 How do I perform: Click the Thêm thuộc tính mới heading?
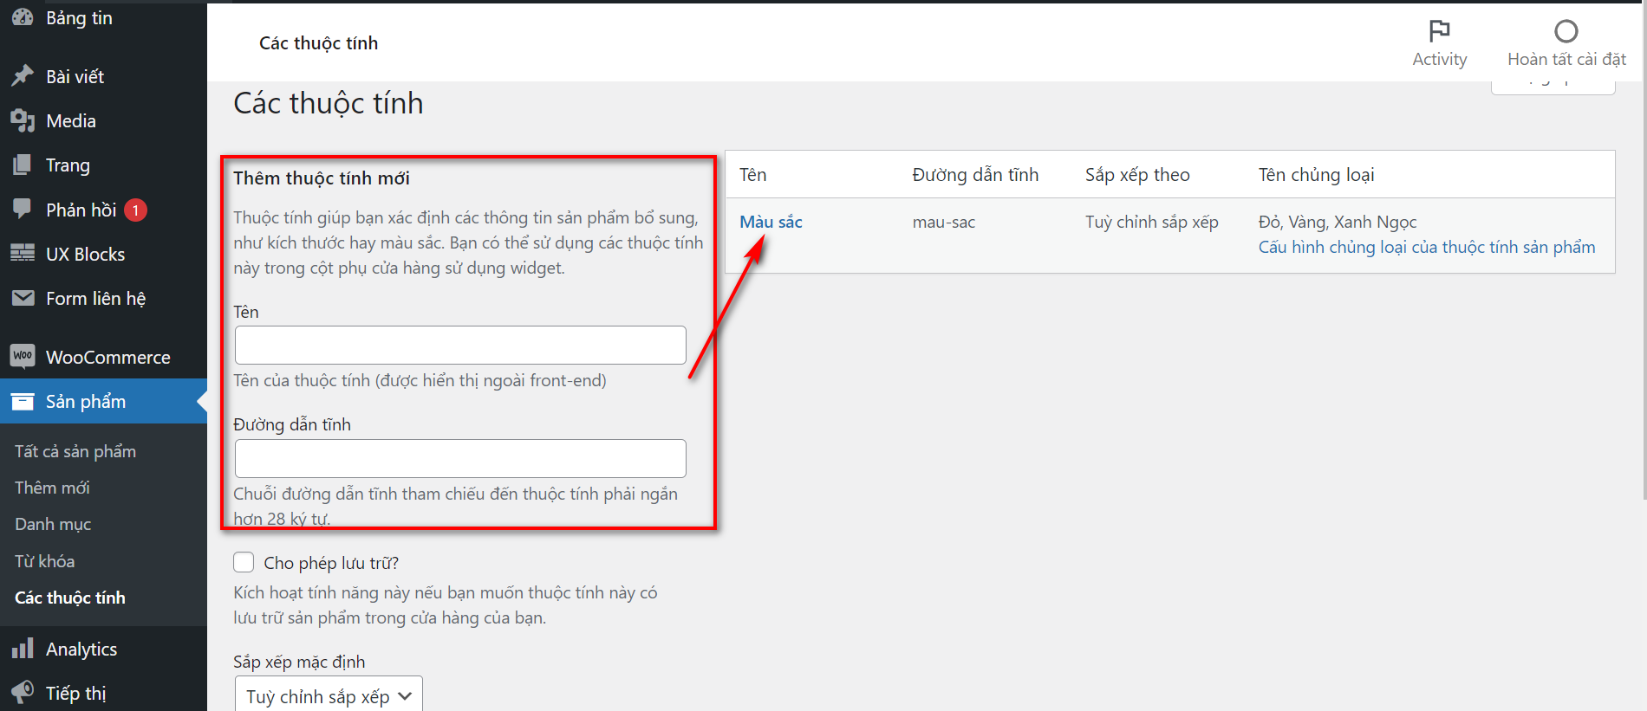pos(322,178)
